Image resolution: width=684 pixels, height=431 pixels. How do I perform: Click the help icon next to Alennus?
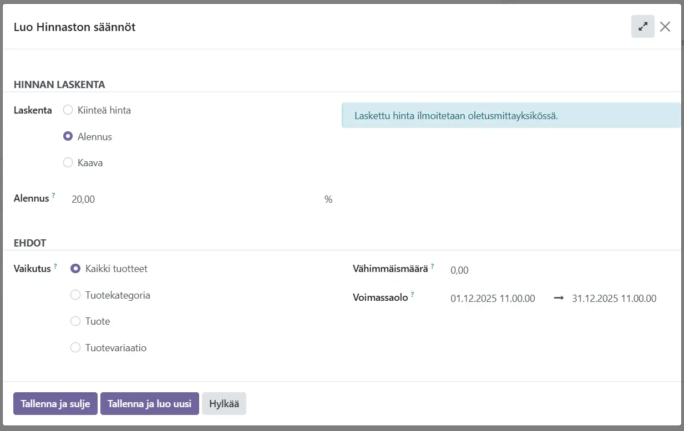[x=54, y=196]
